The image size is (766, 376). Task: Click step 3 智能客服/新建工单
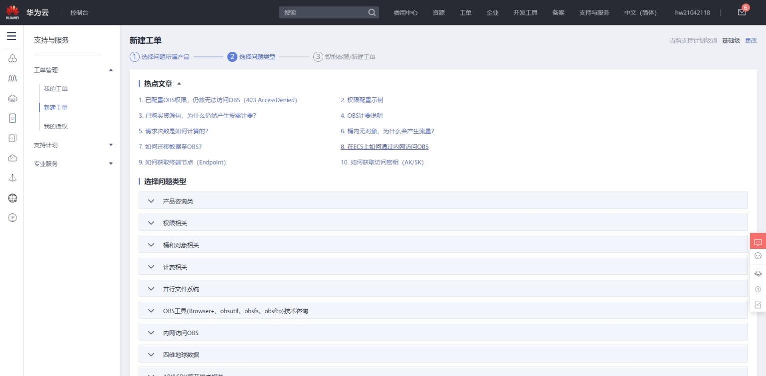(344, 57)
